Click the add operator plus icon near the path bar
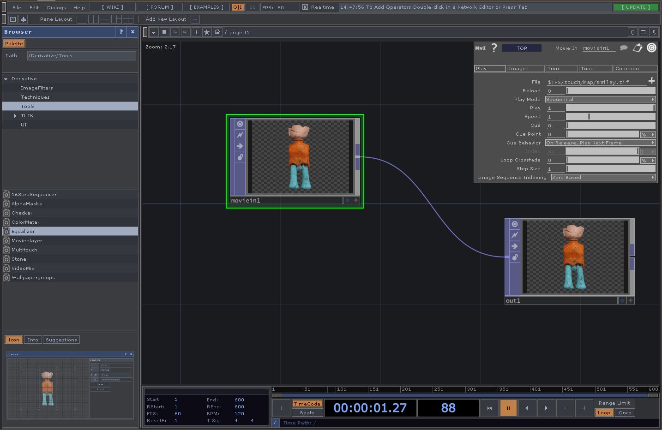The image size is (662, 430). click(x=196, y=32)
